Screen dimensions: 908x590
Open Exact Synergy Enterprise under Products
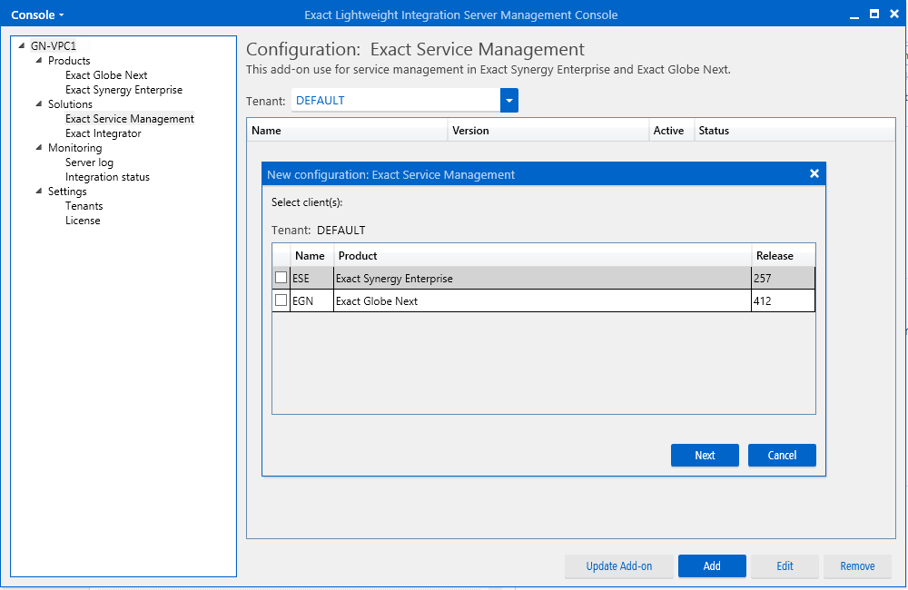(x=123, y=90)
